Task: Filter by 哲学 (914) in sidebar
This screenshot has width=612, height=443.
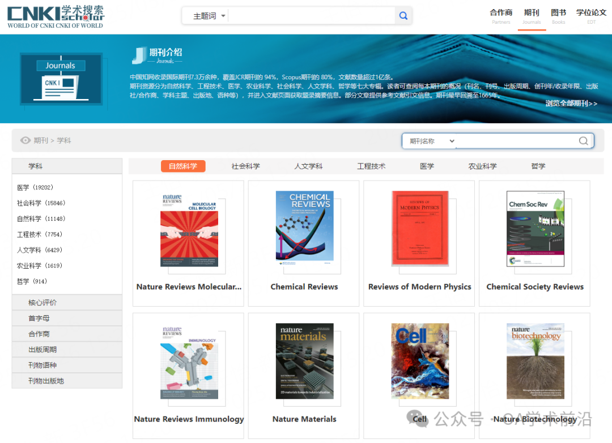Action: pos(32,281)
